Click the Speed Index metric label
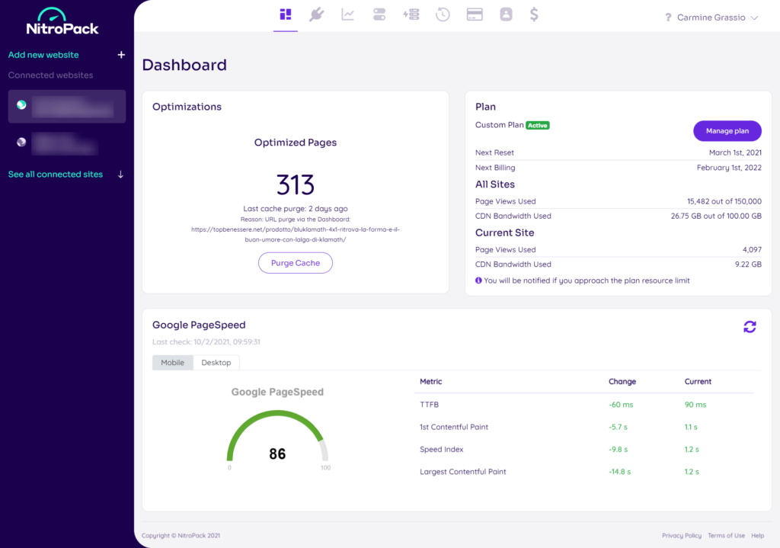Image resolution: width=780 pixels, height=548 pixels. tap(441, 450)
